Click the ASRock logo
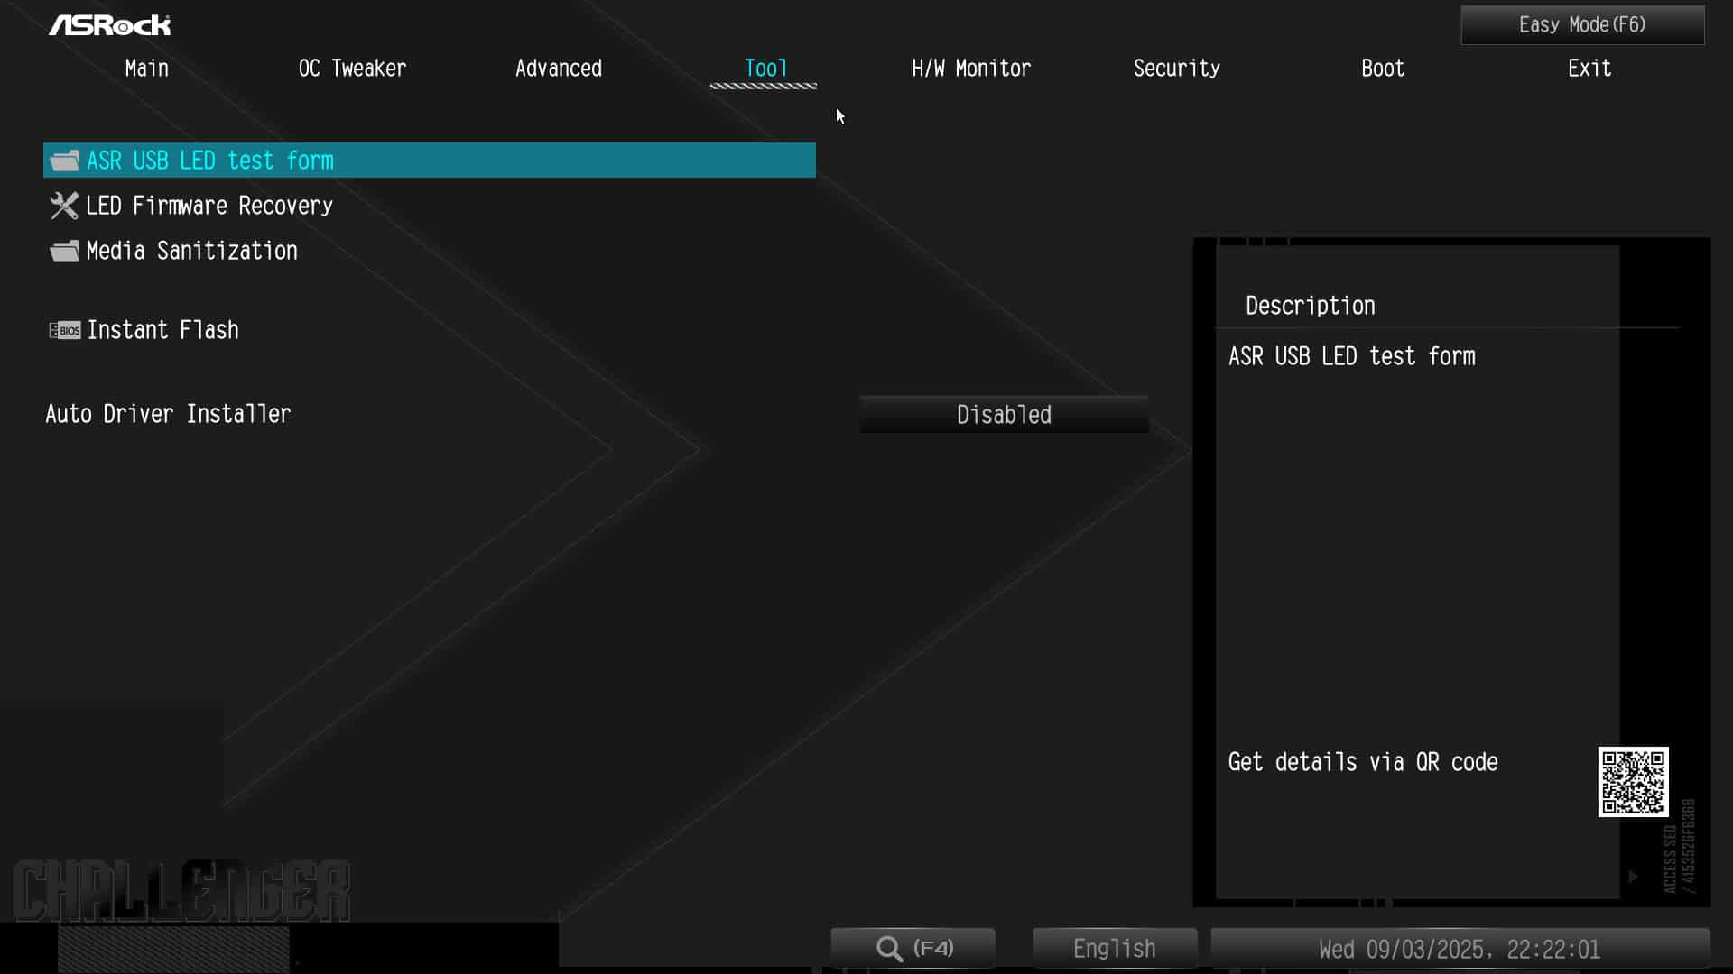The height and width of the screenshot is (974, 1733). click(110, 25)
